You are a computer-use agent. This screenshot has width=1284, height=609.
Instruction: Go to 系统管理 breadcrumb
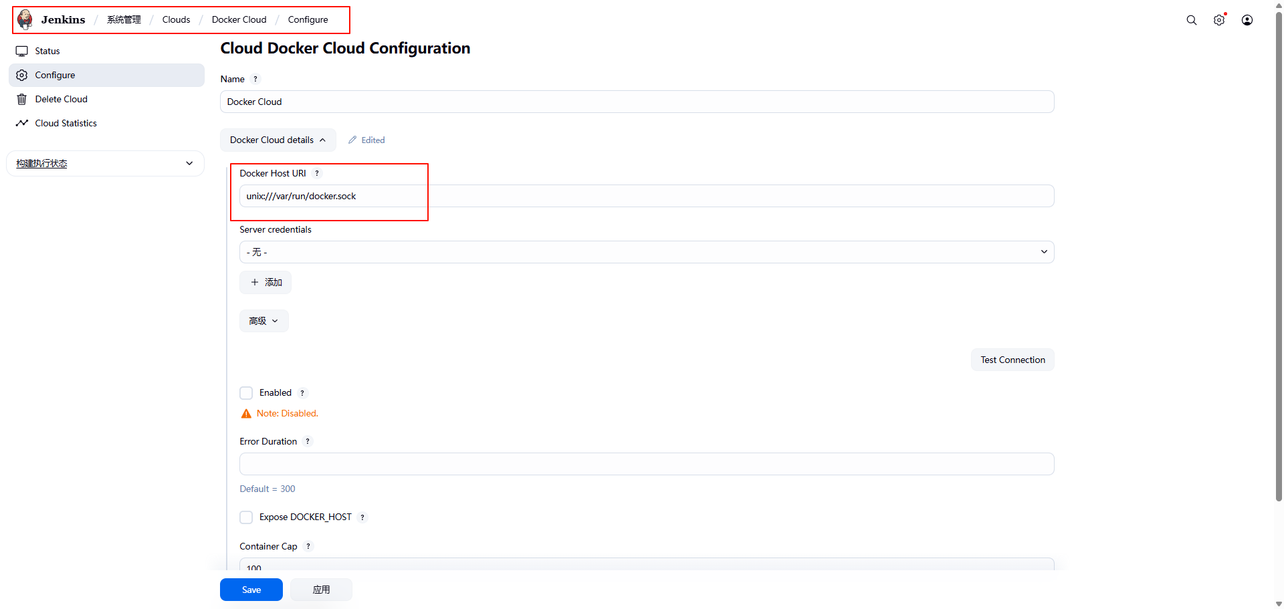[124, 19]
